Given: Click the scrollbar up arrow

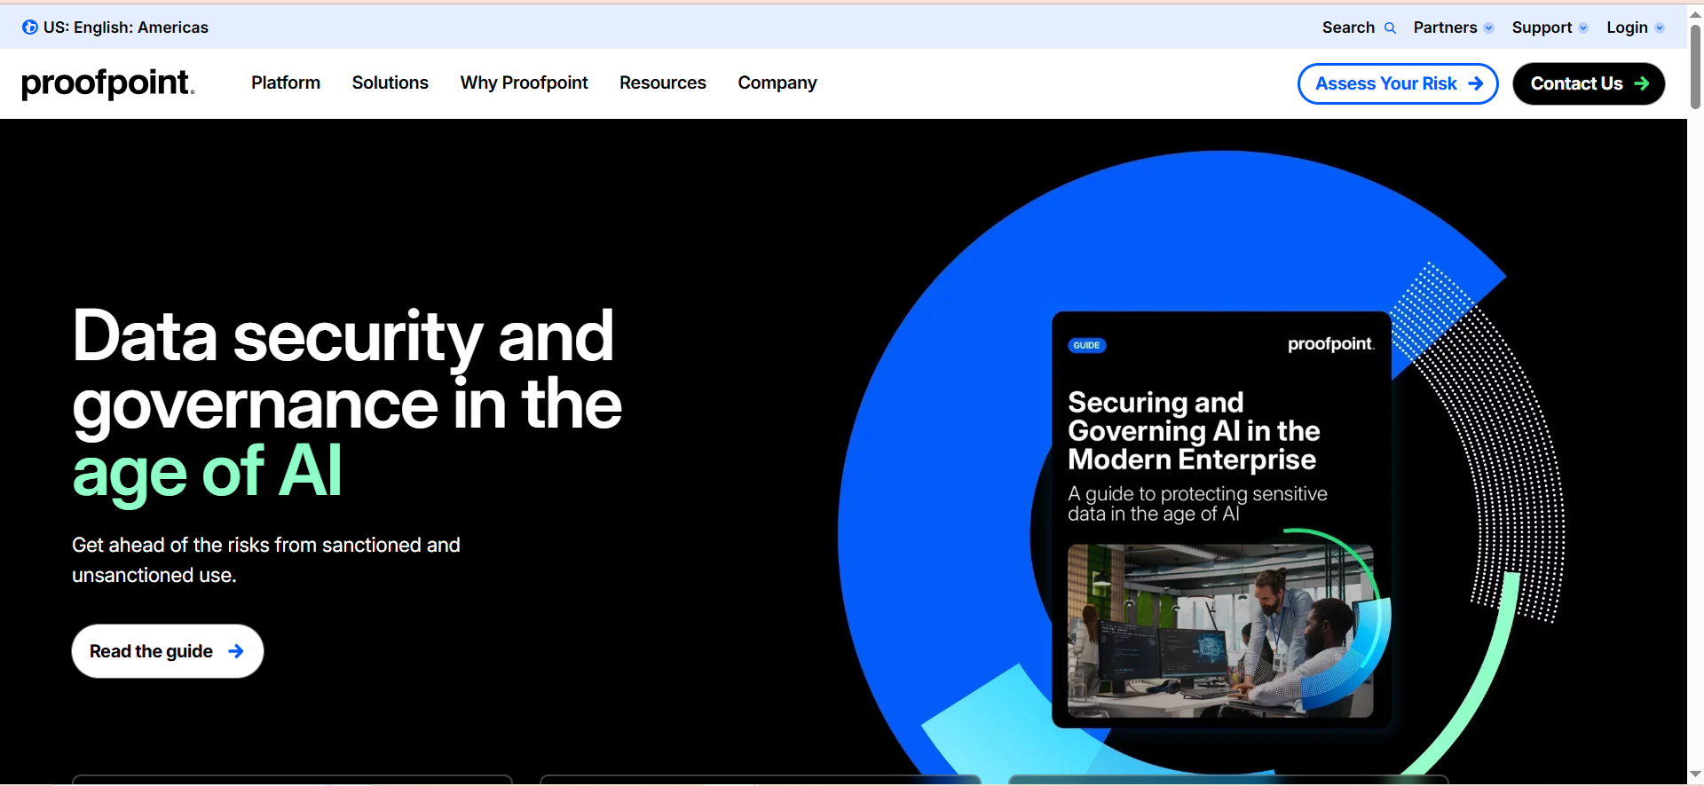Looking at the screenshot, I should pyautogui.click(x=1695, y=15).
